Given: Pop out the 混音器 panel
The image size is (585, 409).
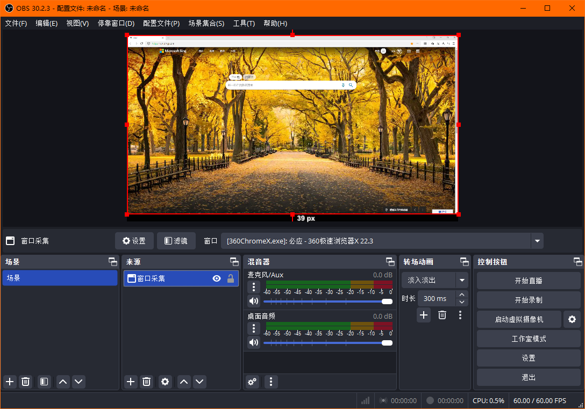Looking at the screenshot, I should click(x=390, y=262).
